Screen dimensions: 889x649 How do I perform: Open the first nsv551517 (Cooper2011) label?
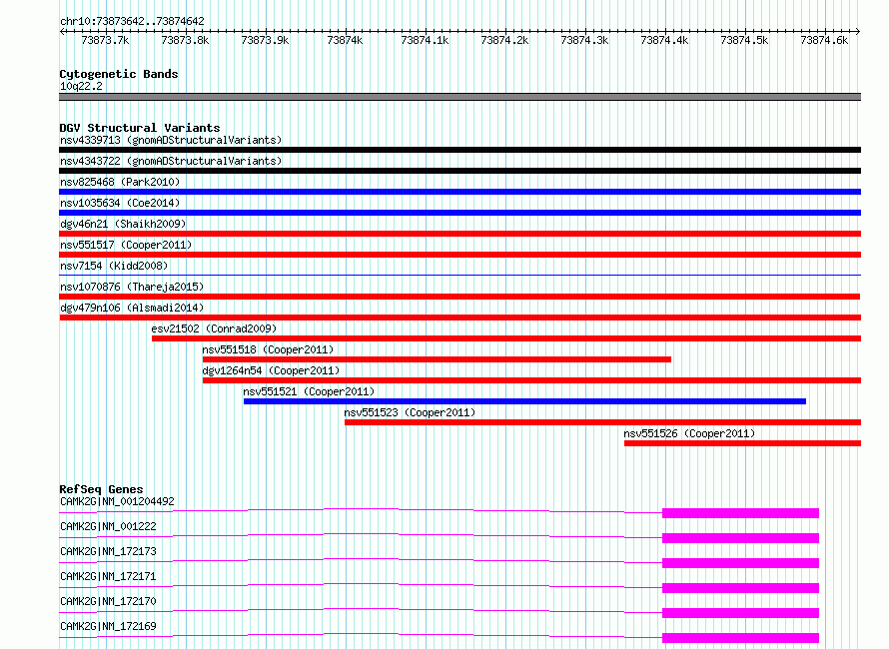click(126, 245)
